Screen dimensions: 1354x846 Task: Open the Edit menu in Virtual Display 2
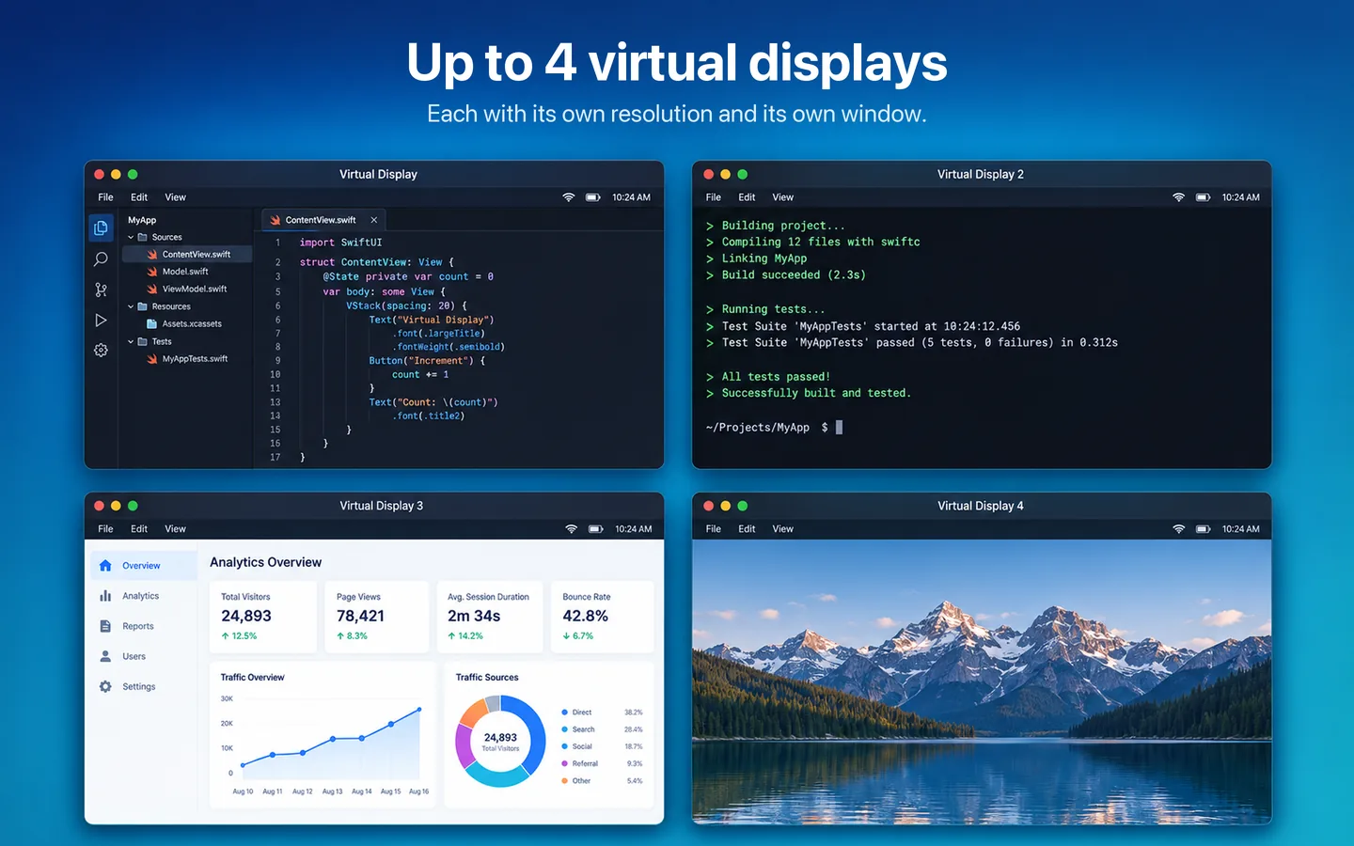[747, 197]
